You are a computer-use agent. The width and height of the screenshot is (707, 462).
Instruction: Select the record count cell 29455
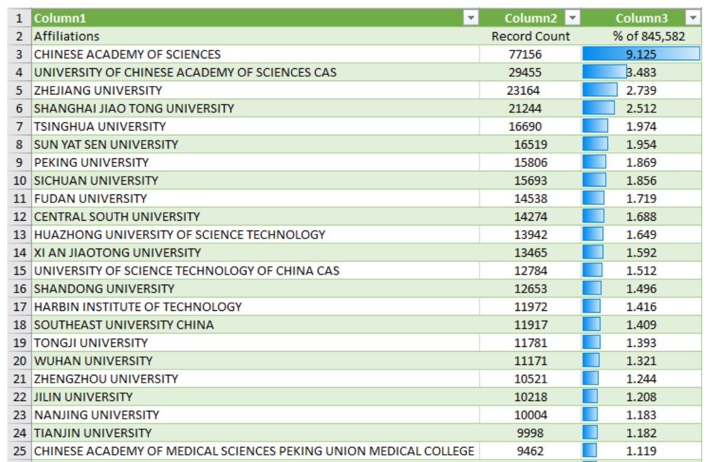530,72
